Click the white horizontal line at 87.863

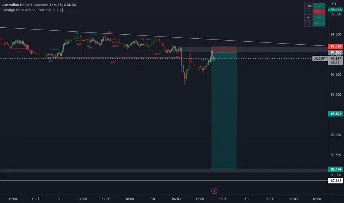(164, 180)
